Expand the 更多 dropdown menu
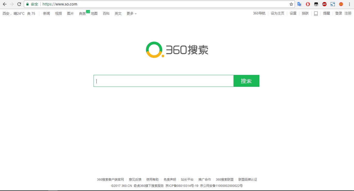 pyautogui.click(x=131, y=13)
